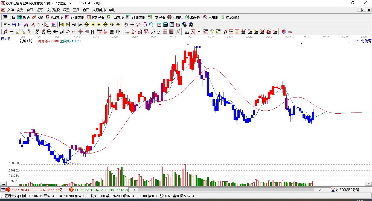372x201 pixels.
Task: Open the T数字表 tool
Action: coord(156,17)
